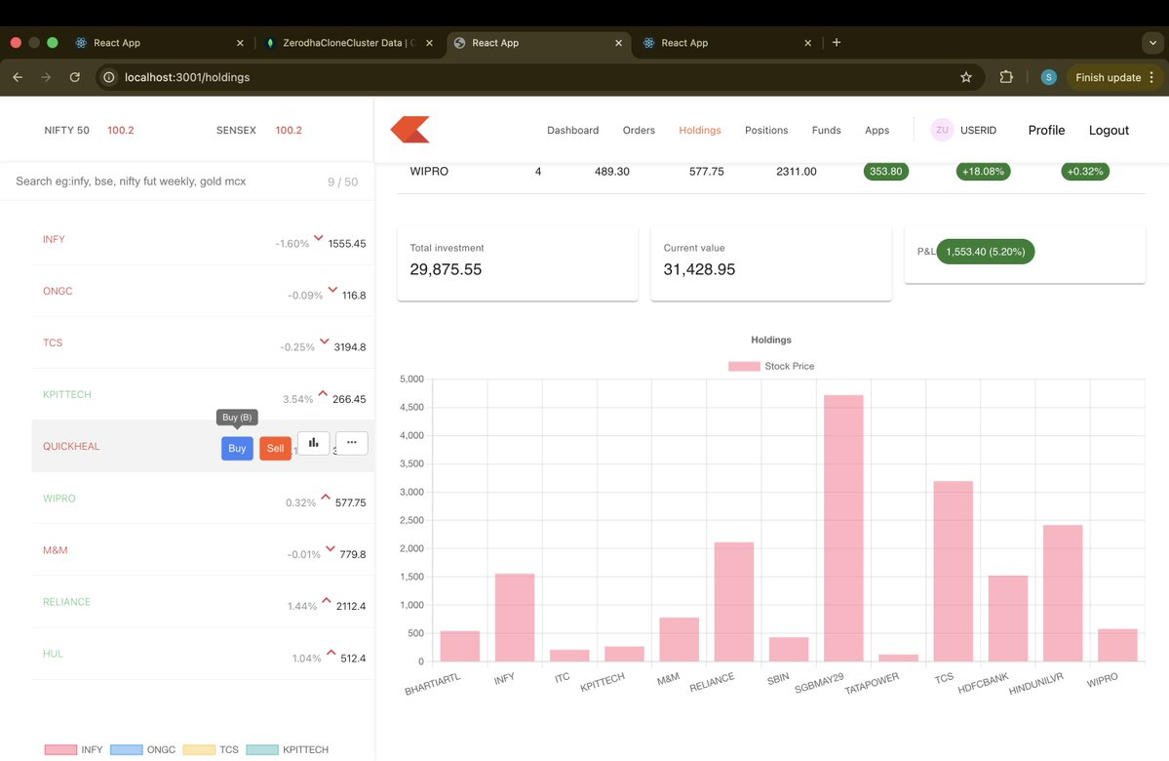
Task: Select KPITTECH watchlist row
Action: 203,394
